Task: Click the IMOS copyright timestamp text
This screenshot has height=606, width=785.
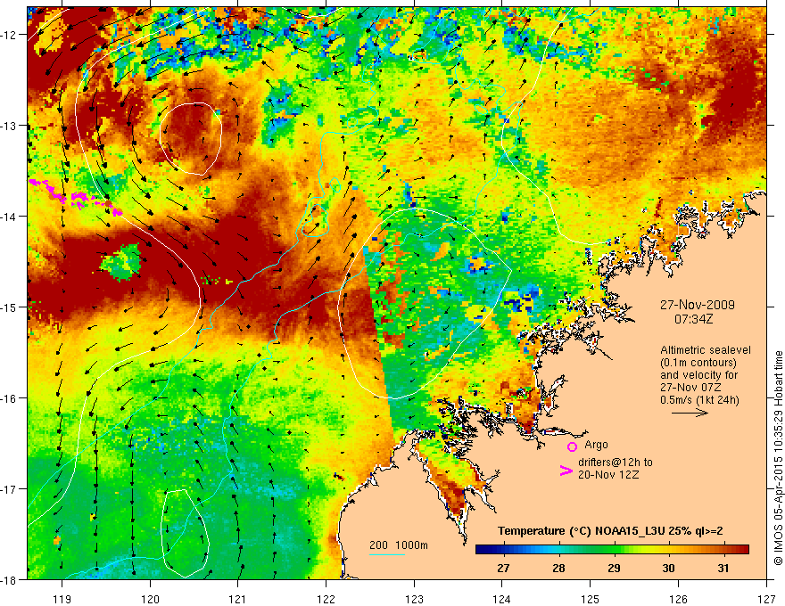Action: pos(778,458)
